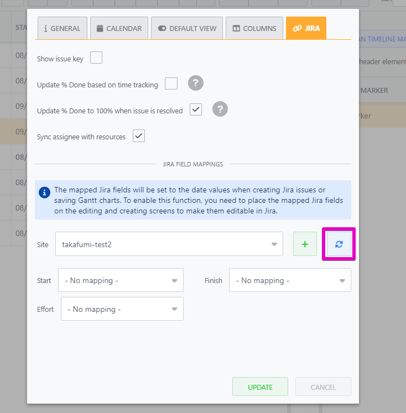The width and height of the screenshot is (406, 413).
Task: Click help icon beside time tracking option
Action: pos(196,83)
